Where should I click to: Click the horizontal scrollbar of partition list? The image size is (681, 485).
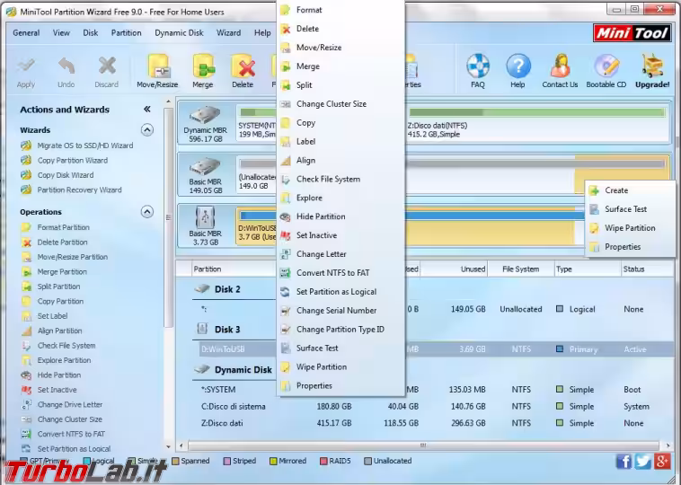423,445
